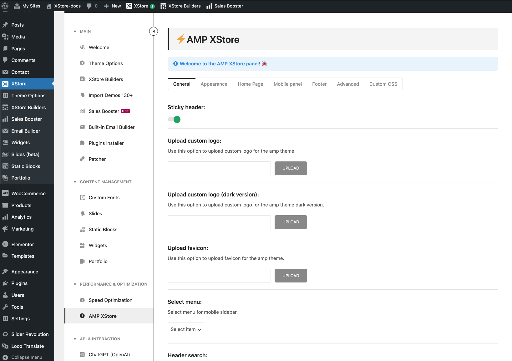Image resolution: width=512 pixels, height=361 pixels.
Task: Click the Plugins Installer puzzle icon
Action: point(82,143)
